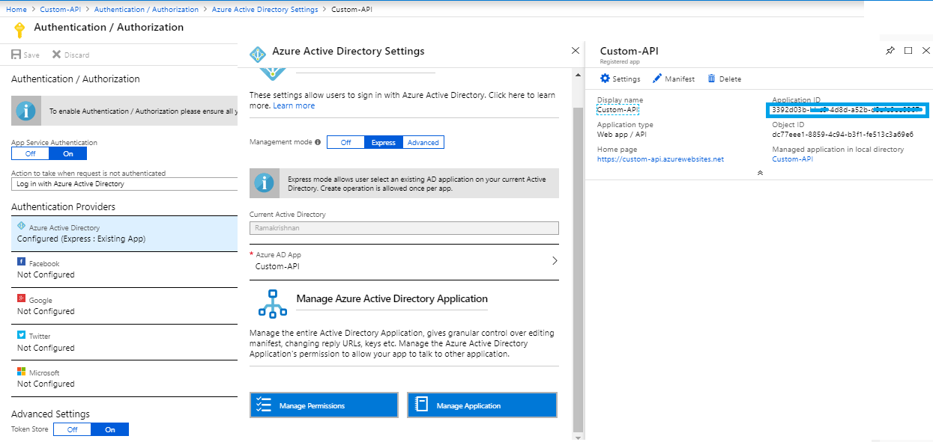Open the first Custom-API breadcrumb

click(58, 10)
